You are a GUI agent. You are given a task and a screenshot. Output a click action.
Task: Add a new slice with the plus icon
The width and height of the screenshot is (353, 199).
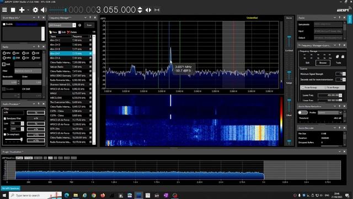click(22, 10)
